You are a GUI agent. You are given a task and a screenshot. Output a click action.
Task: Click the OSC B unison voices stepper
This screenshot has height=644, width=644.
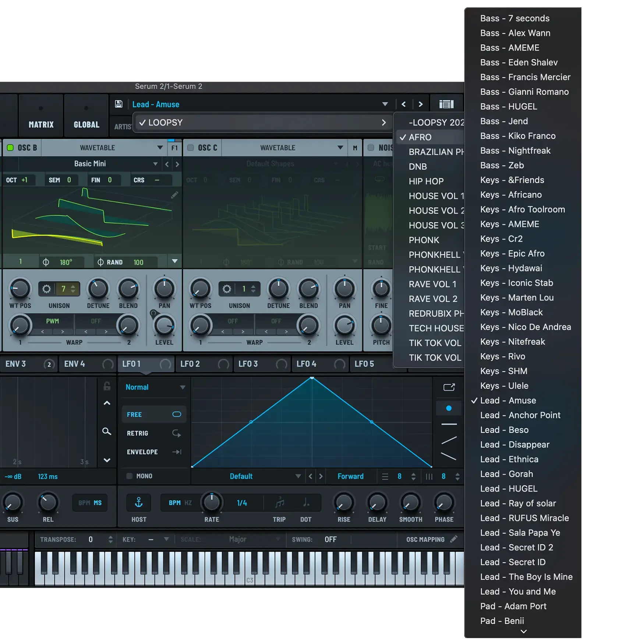click(73, 289)
